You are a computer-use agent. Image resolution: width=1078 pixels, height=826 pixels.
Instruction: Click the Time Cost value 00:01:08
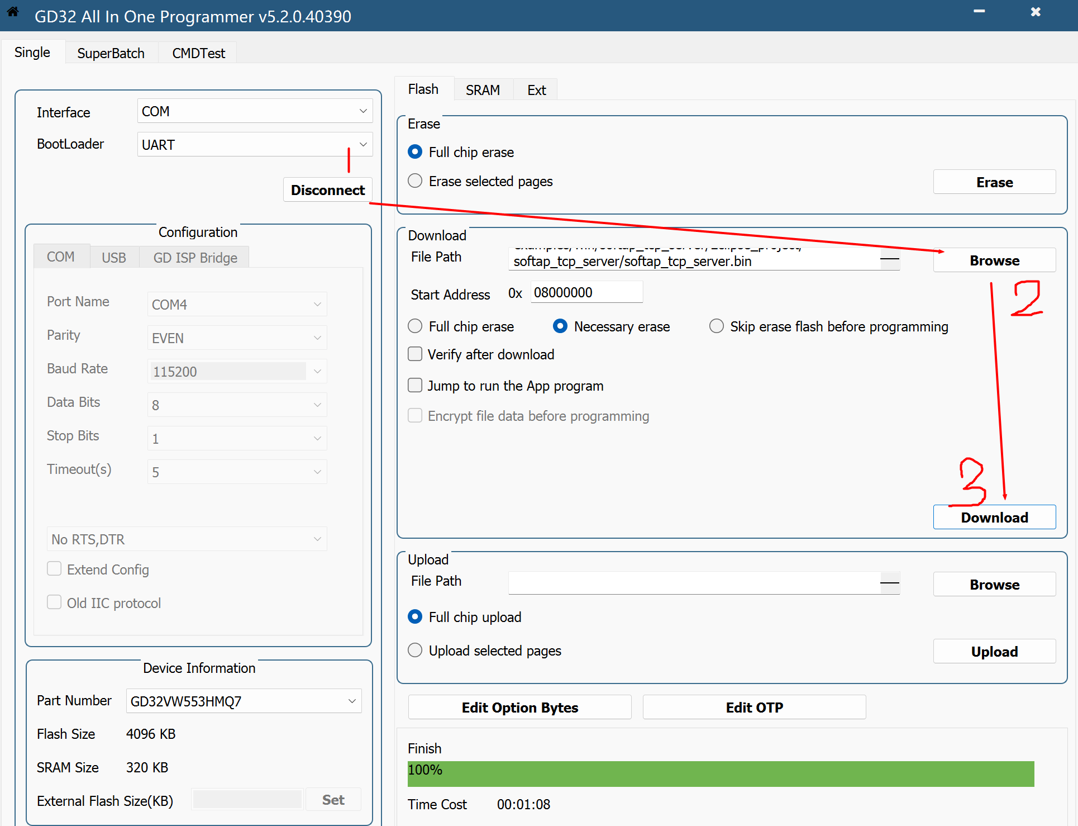pos(524,805)
